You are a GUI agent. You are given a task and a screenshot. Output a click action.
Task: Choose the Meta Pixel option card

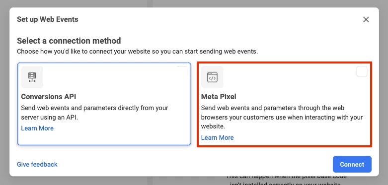[x=285, y=104]
